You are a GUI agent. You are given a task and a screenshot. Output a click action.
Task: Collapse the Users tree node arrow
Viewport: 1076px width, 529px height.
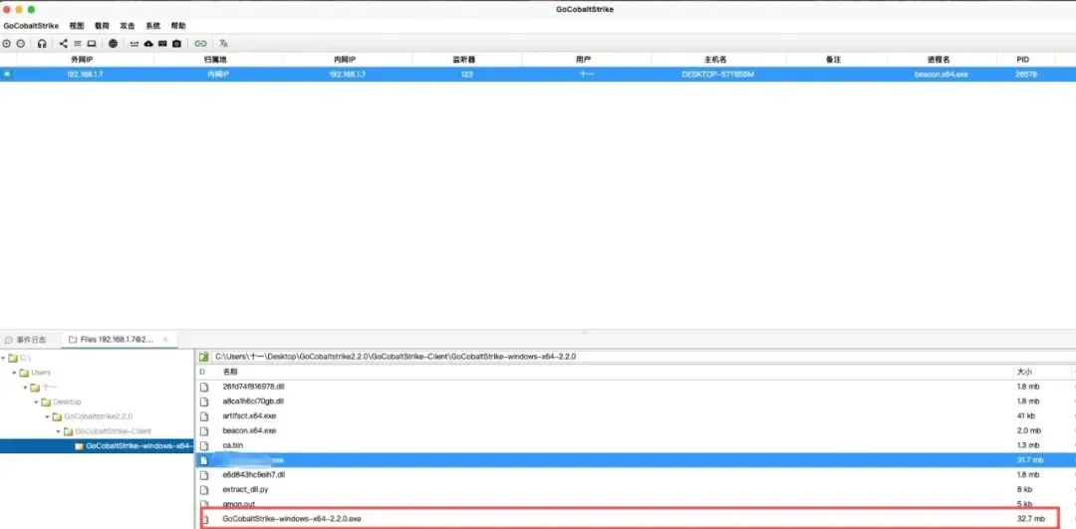point(15,373)
